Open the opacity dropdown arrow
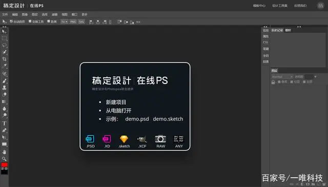Viewport: 328px width, 187px height. point(316,77)
